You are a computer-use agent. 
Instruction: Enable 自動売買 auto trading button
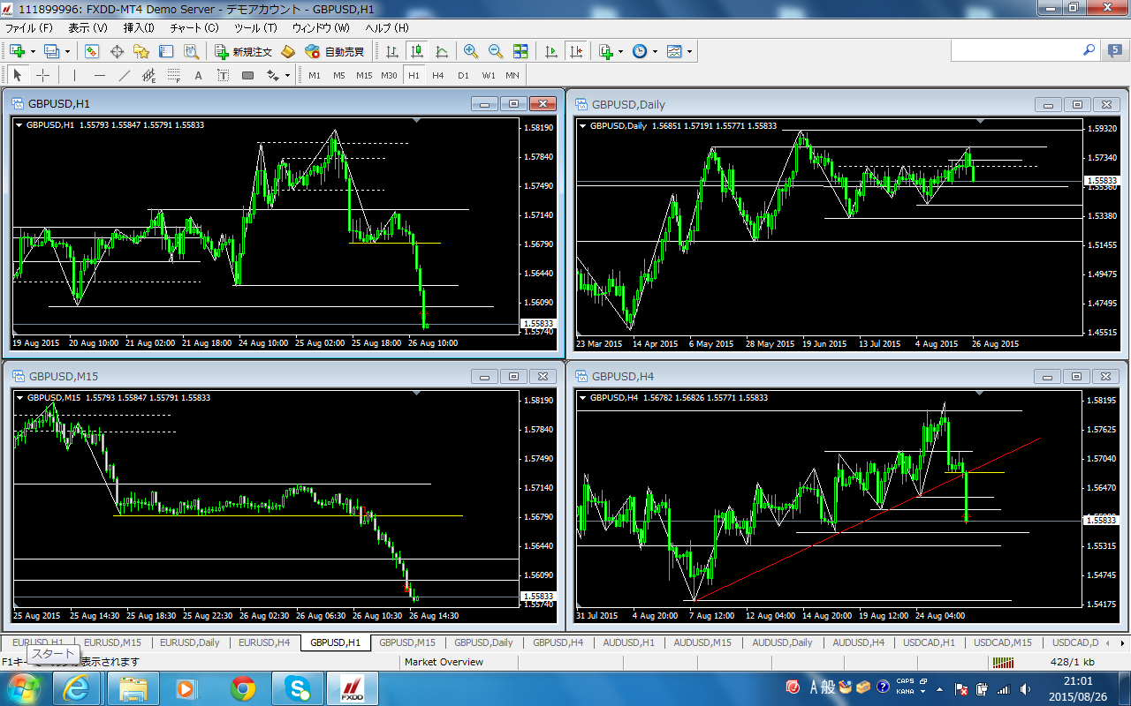point(335,51)
